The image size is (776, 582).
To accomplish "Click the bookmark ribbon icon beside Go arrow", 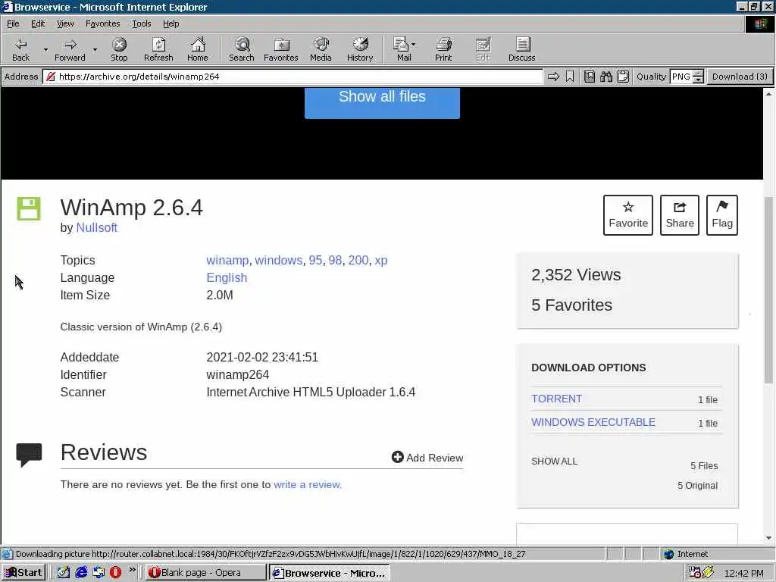I will click(x=570, y=77).
